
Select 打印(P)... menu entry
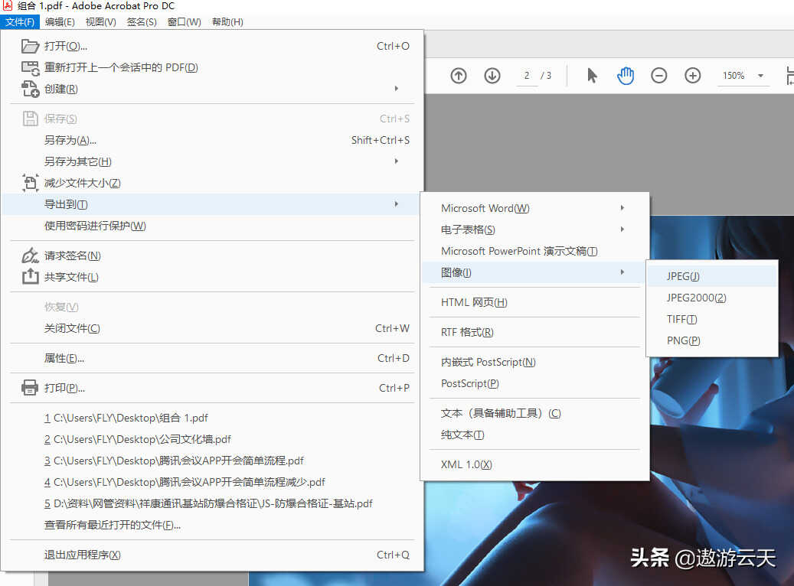[211, 388]
